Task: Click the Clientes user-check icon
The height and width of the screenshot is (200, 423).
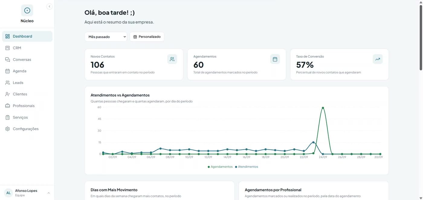Action: 8,94
